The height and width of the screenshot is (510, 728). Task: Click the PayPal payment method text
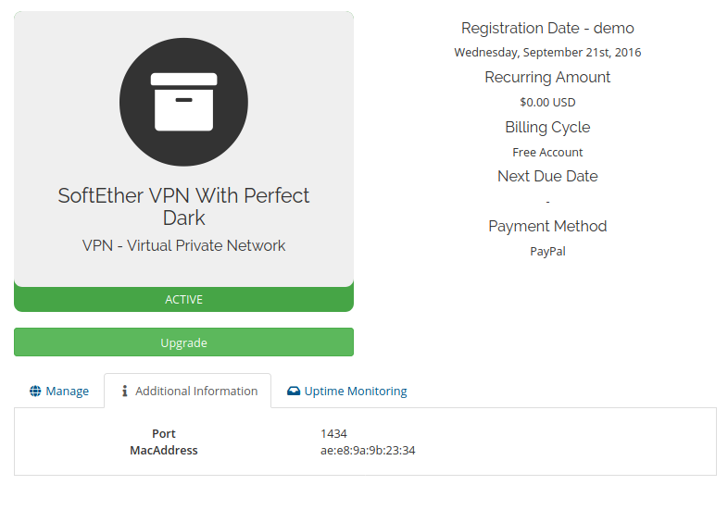pos(547,252)
